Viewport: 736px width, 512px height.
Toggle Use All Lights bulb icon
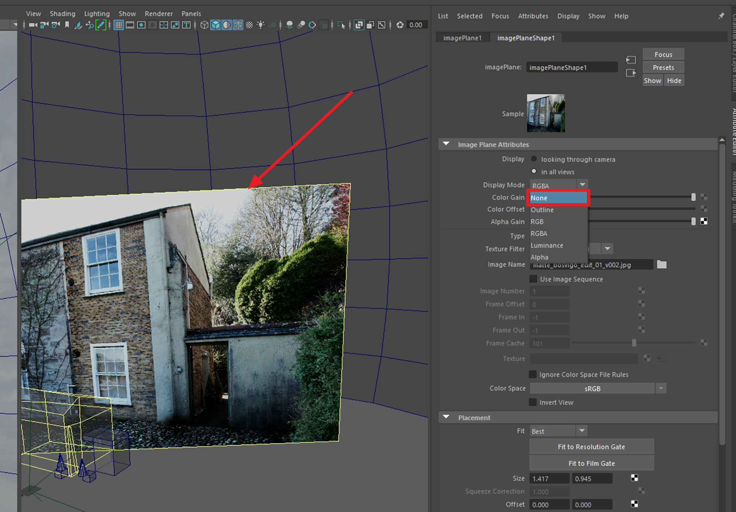pos(261,25)
